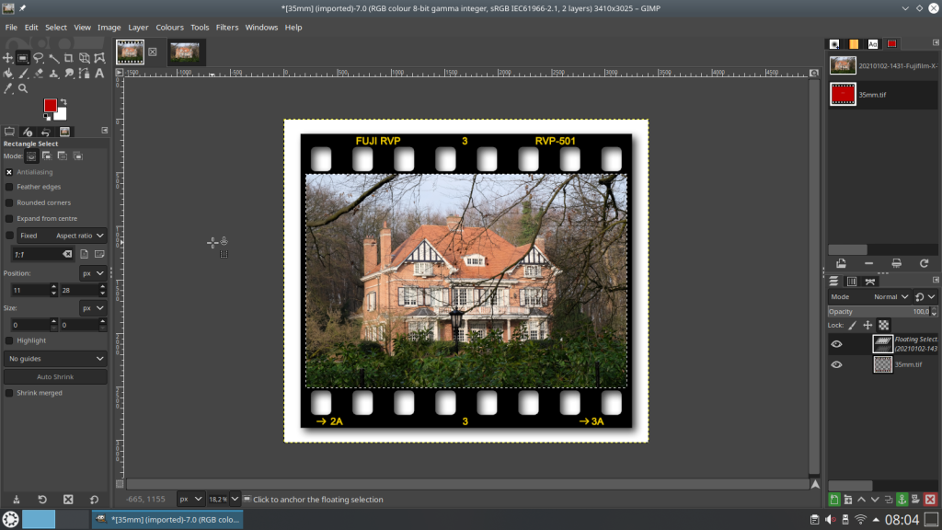The image size is (942, 530).
Task: Select the Zoom magnifier tool
Action: (x=23, y=89)
